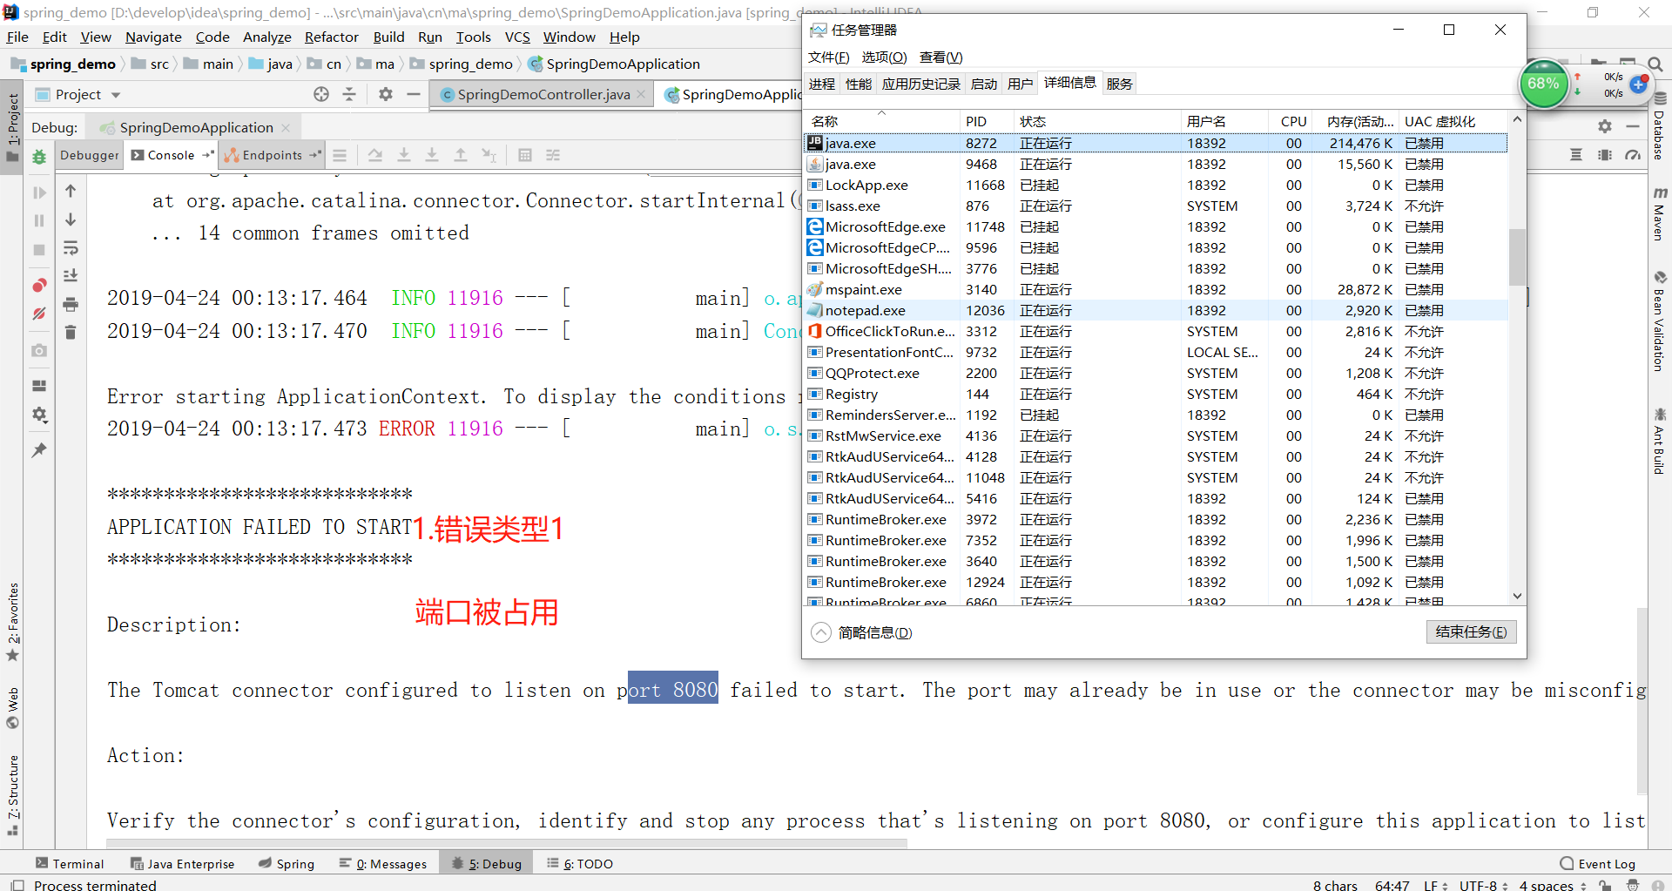This screenshot has width=1672, height=891.
Task: Open the VCS menu
Action: click(517, 37)
